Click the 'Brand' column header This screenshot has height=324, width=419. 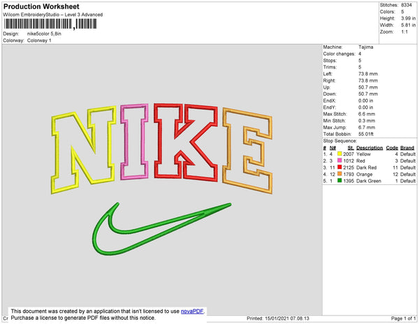point(407,148)
